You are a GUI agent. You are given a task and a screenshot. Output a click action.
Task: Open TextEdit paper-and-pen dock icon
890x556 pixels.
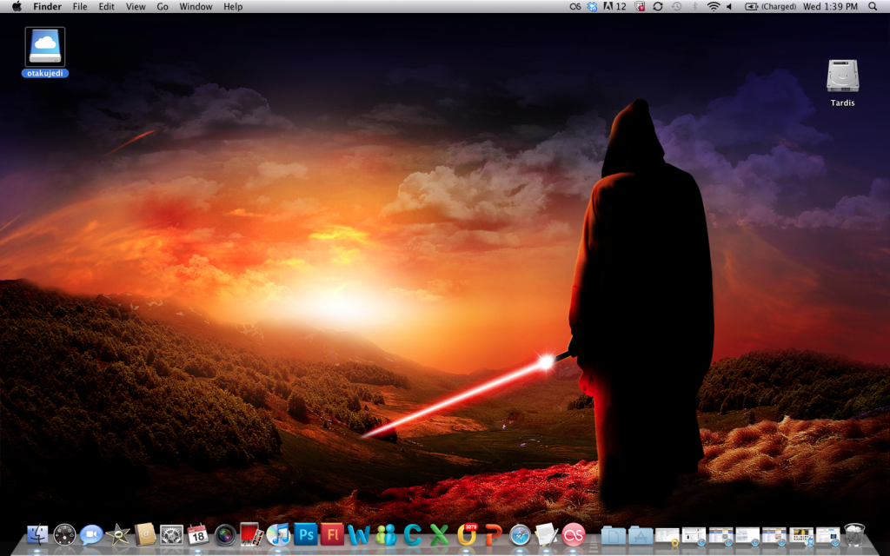pos(546,534)
